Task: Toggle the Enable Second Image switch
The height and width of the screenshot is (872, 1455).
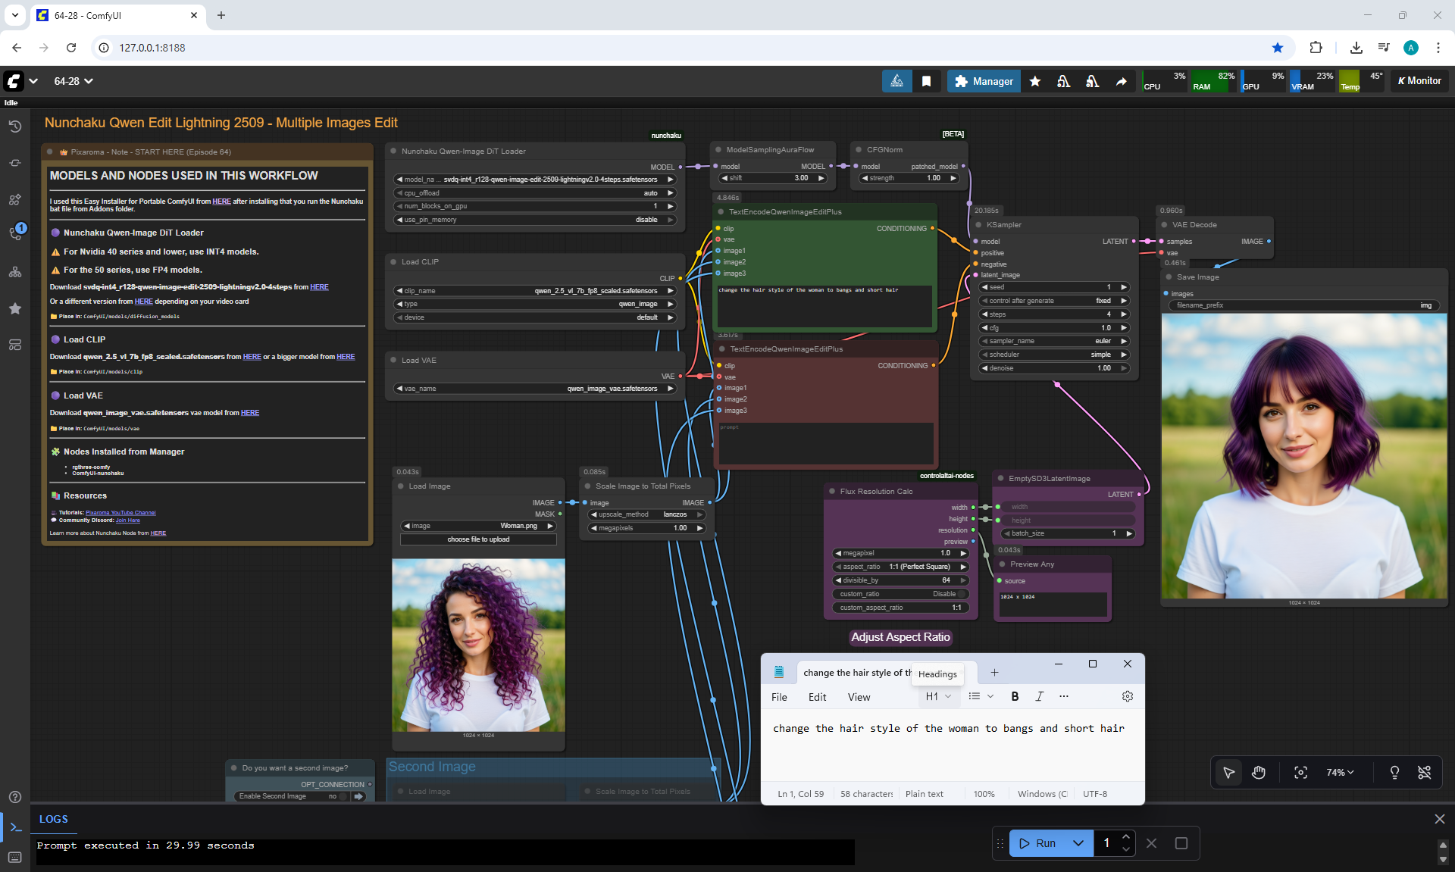Action: point(343,796)
